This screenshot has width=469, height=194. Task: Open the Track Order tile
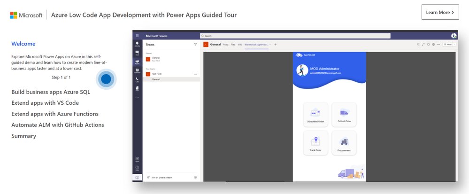tap(315, 143)
